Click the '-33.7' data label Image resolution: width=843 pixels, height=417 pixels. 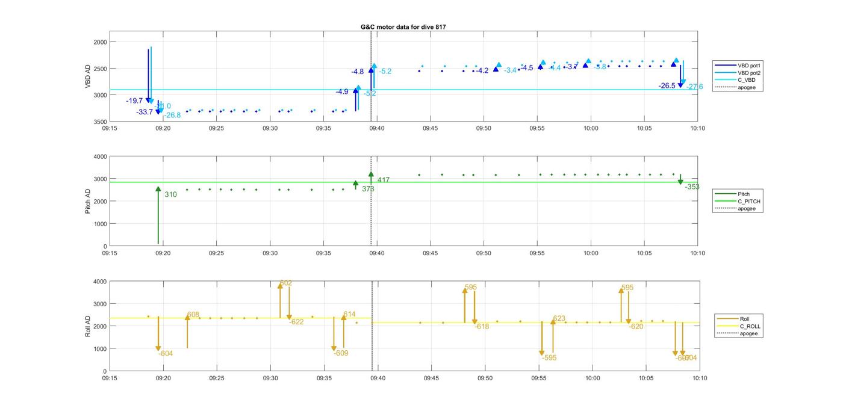[x=145, y=112]
